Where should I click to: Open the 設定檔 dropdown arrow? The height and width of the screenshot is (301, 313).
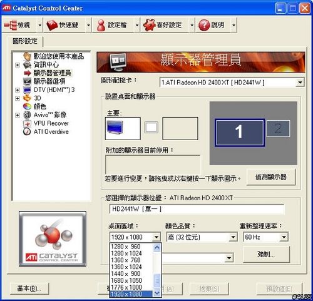pyautogui.click(x=137, y=25)
